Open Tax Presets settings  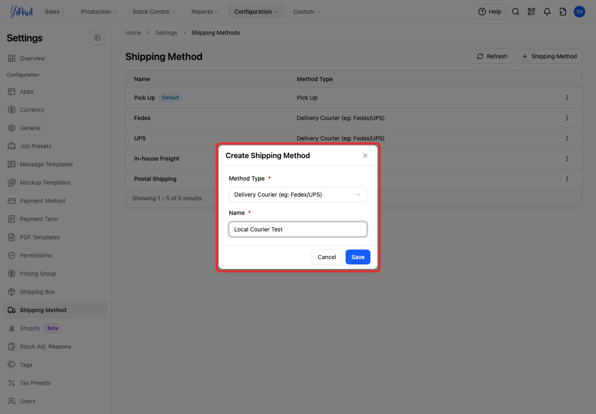pos(55,383)
